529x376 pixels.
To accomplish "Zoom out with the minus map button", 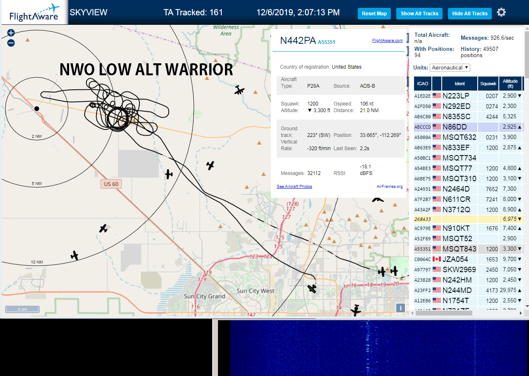I will [11, 43].
